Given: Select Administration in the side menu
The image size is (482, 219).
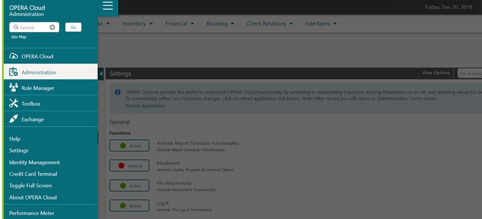Looking at the screenshot, I should (x=50, y=72).
